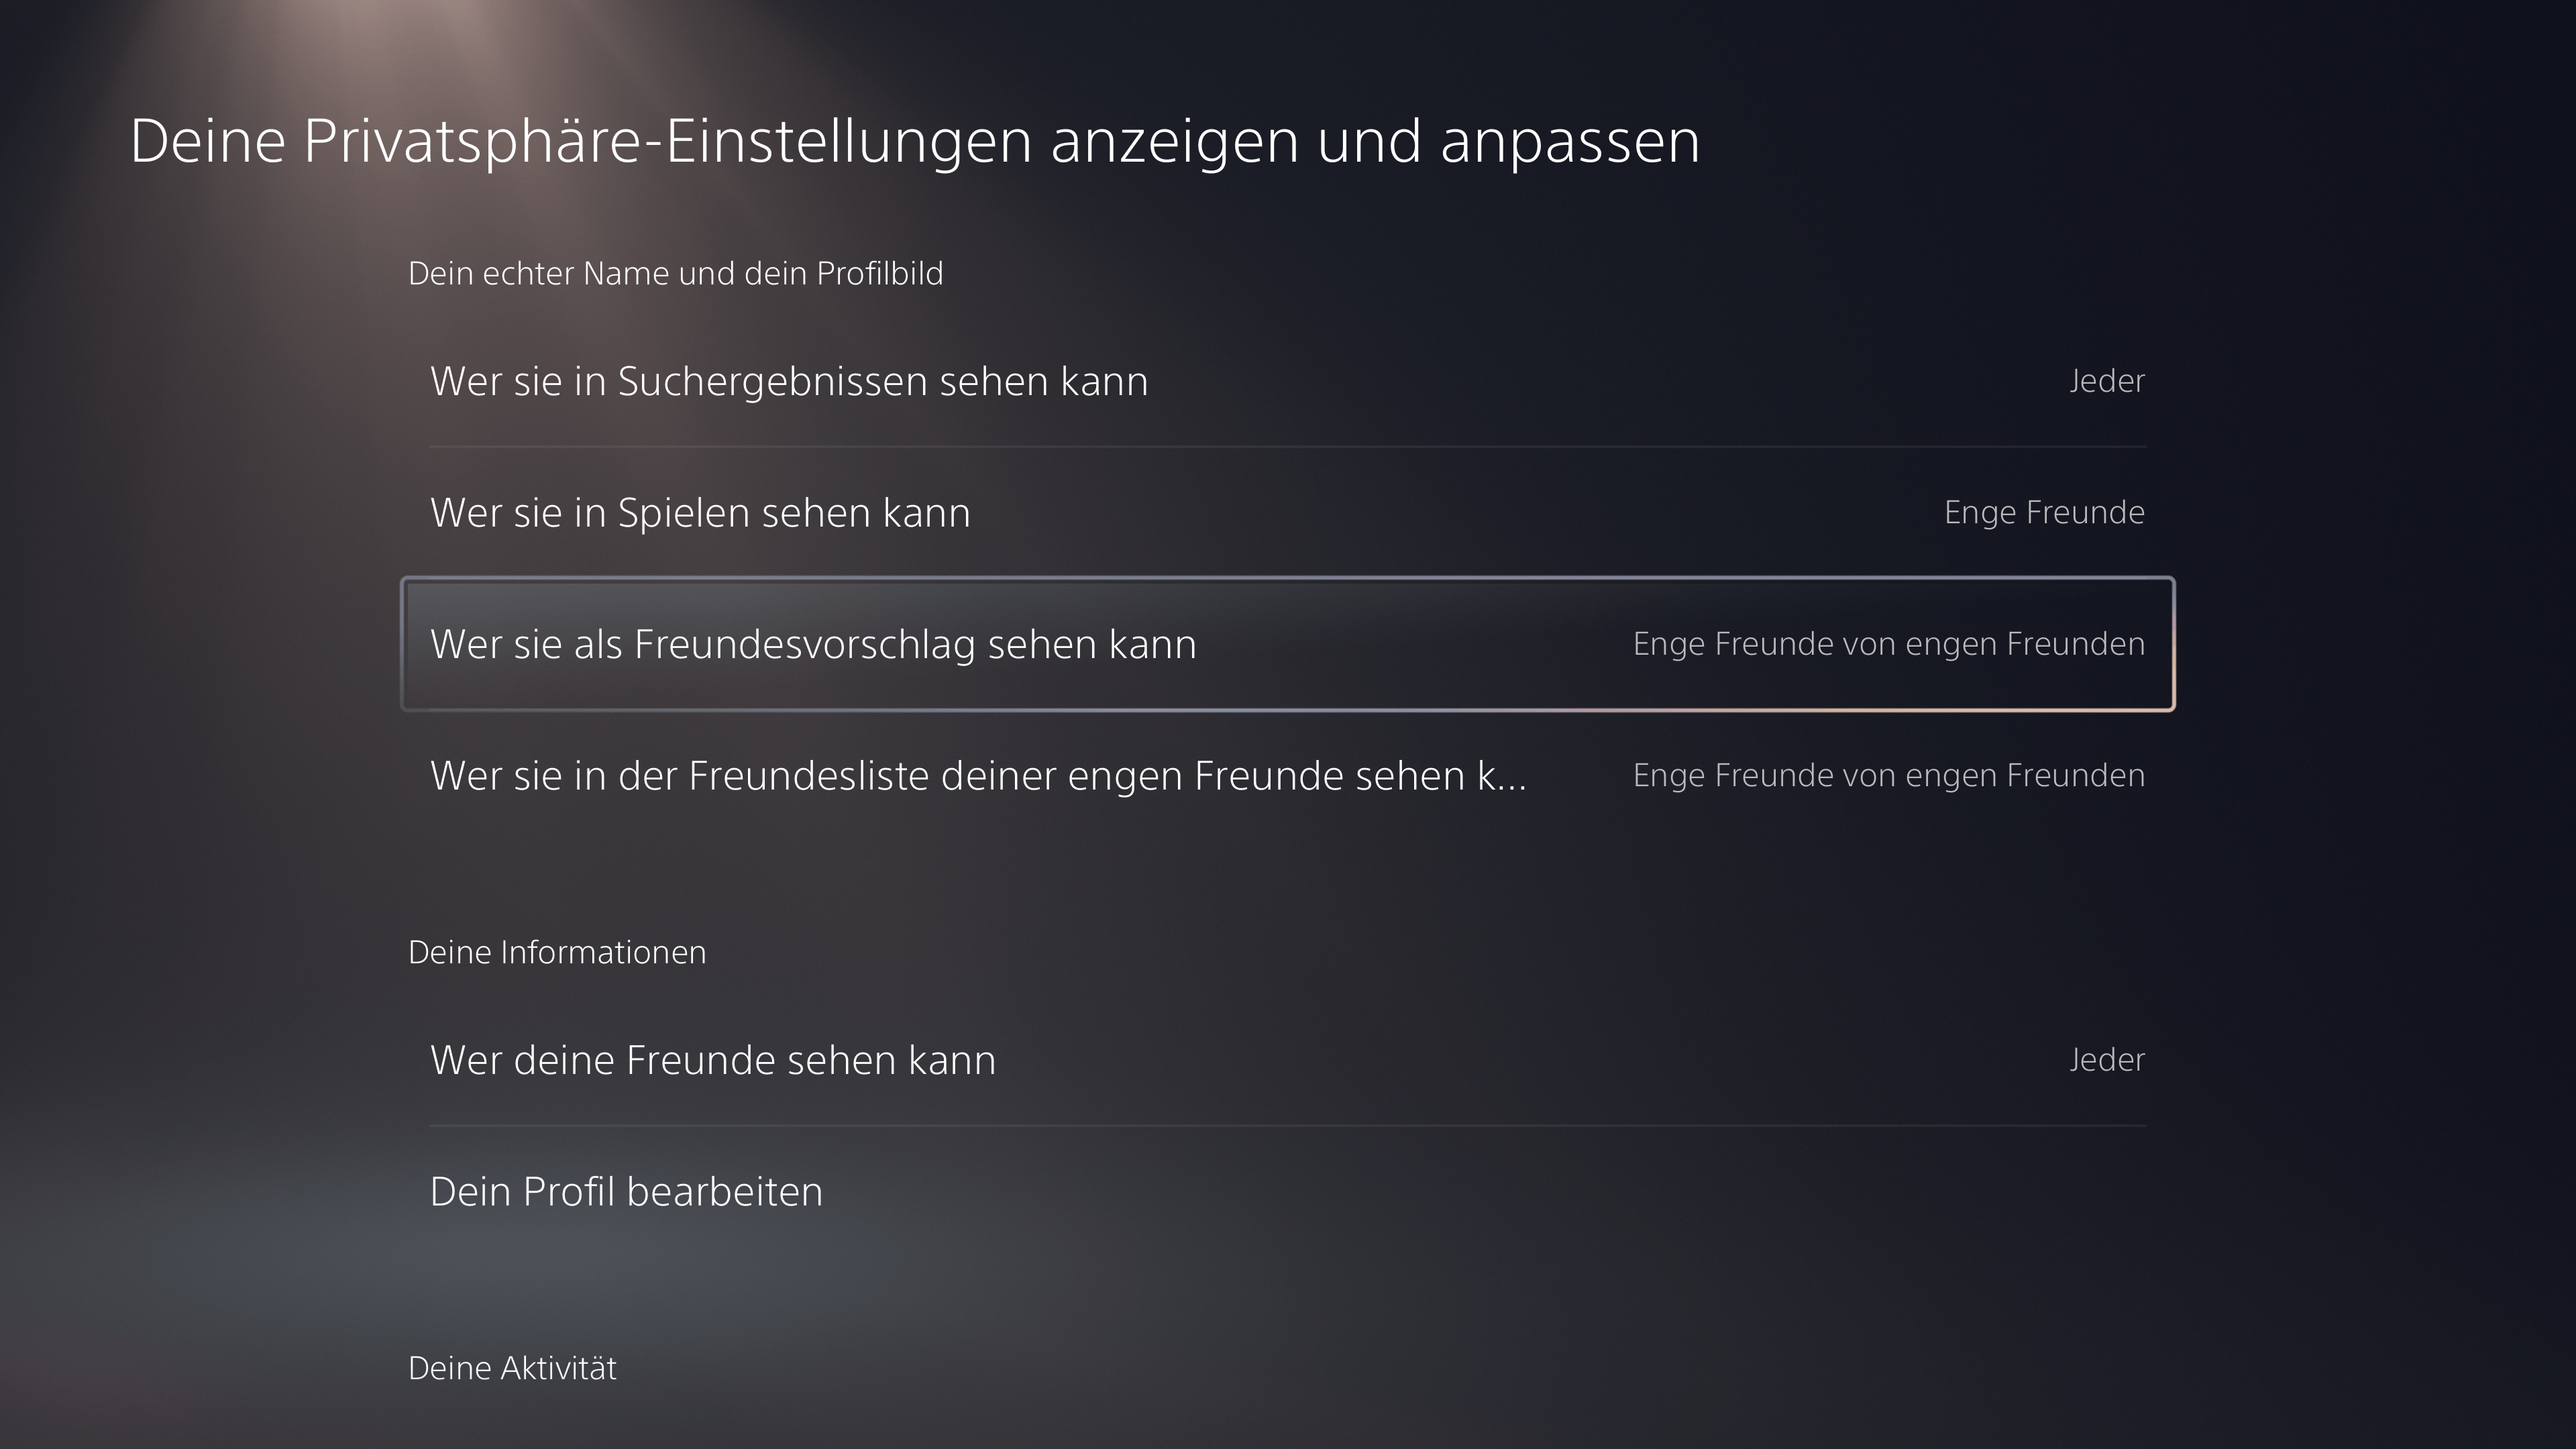Click 'Dein echter Name und dein Profilbild' section header
The height and width of the screenshot is (1449, 2576).
pyautogui.click(x=675, y=273)
